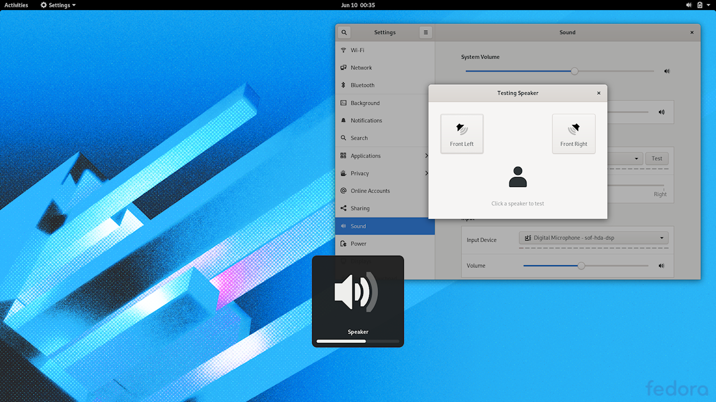Click the Wi-Fi sidebar icon
Image resolution: width=716 pixels, height=402 pixels.
point(343,50)
